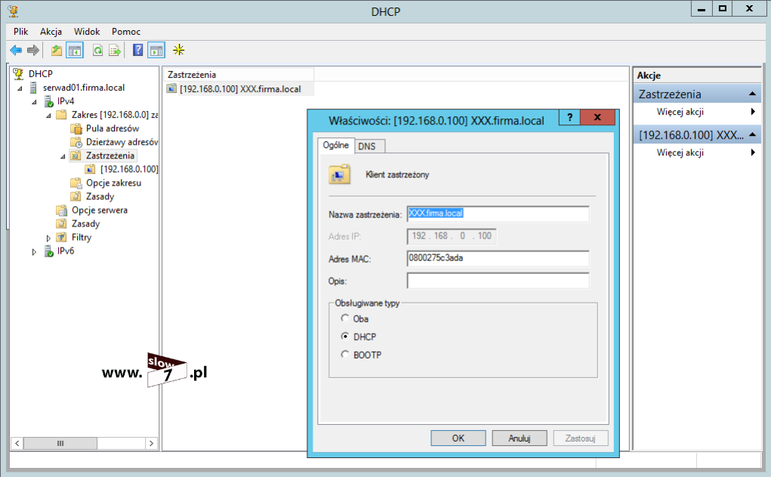Click the yellow star toolbar icon
Viewport: 771px width, 477px height.
point(179,51)
